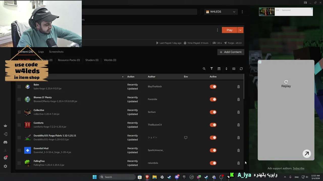323x181 pixels.
Task: Open the filter funnel icon
Action: (x=211, y=69)
